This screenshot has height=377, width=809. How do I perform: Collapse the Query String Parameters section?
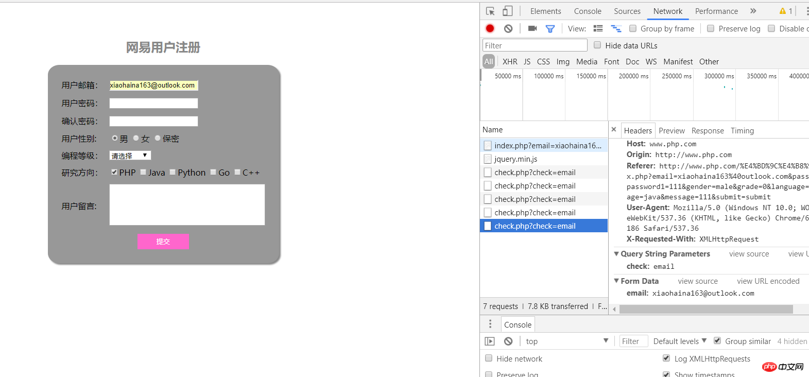(616, 254)
